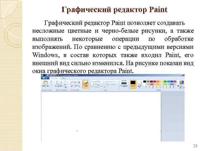The height and width of the screenshot is (151, 202).
Task: Open the Заливка (shape Fill) dropdown
Action: 112,84
